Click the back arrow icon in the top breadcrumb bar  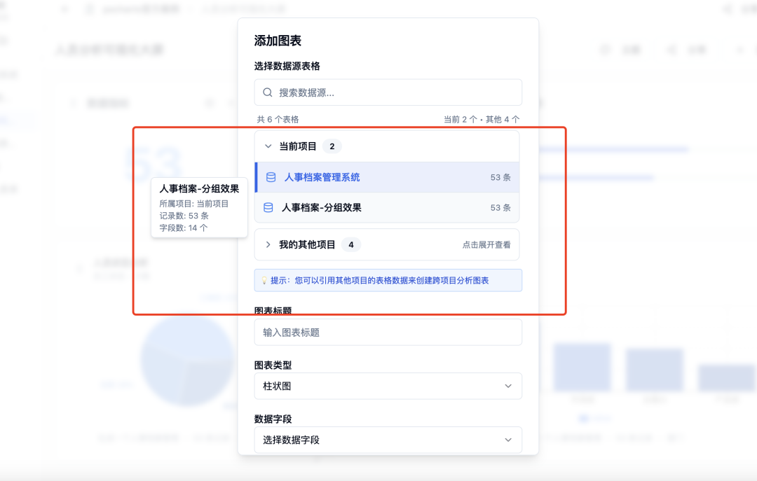[64, 8]
